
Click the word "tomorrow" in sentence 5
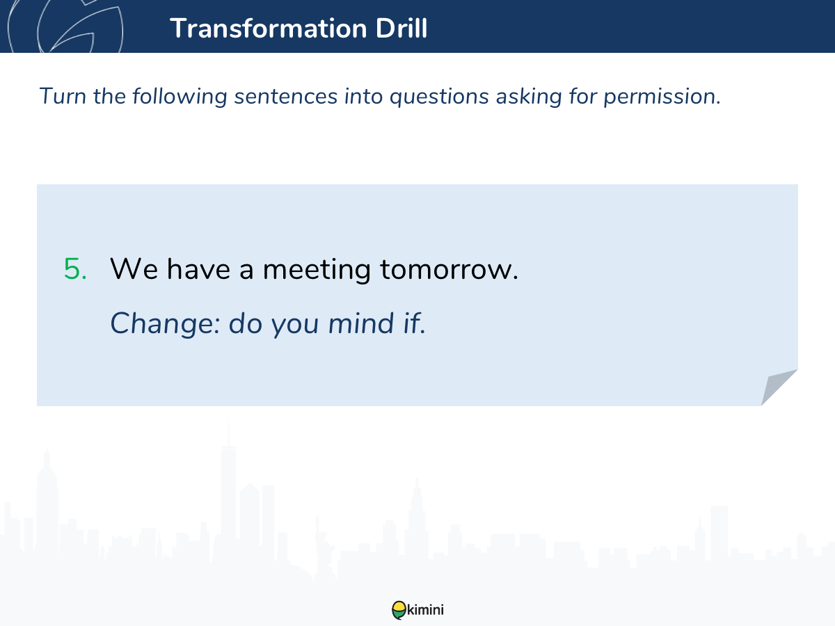(x=449, y=269)
